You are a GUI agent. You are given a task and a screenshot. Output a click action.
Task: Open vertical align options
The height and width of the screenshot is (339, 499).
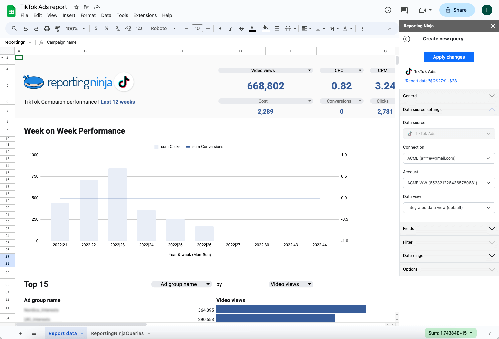tap(320, 29)
